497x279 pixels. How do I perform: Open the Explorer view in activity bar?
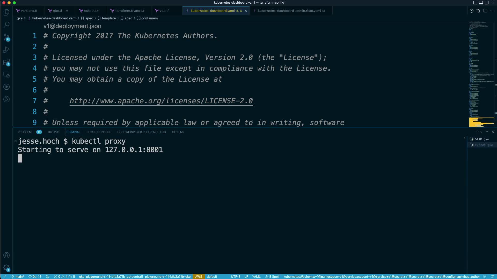pos(6,12)
